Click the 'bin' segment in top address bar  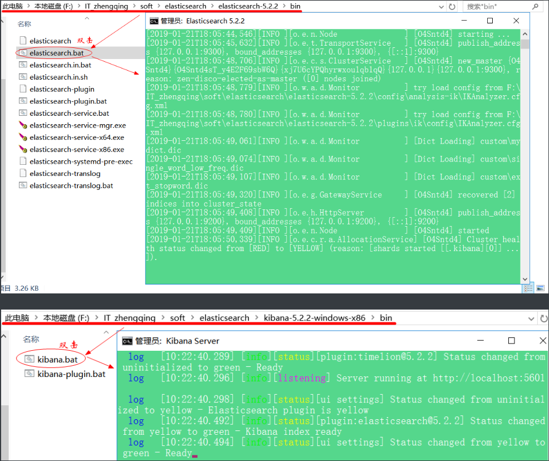pos(295,6)
